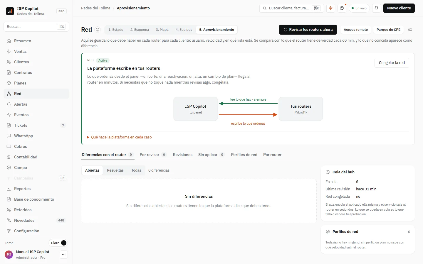Screen dimensions: 423x264
Task: Go to Redes del Tolima breadcrumb
Action: coord(96,8)
